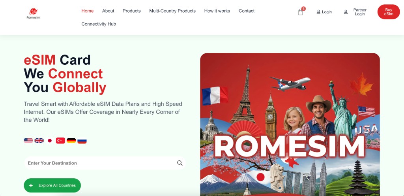Click the plus icon on Explore button

click(31, 185)
